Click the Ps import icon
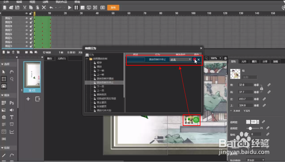The width and height of the screenshot is (285, 162). tap(12, 103)
